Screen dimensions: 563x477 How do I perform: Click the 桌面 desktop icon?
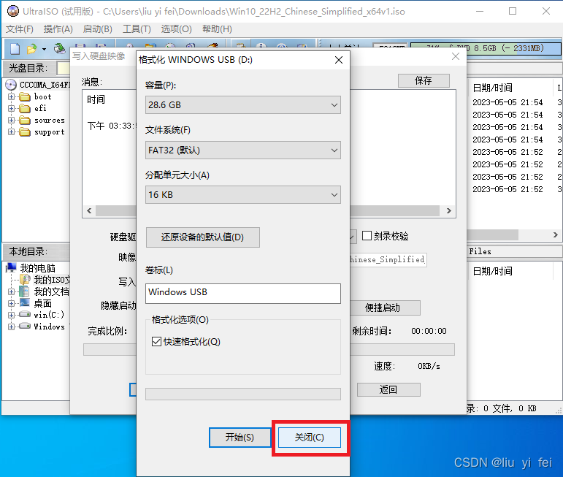pos(25,303)
